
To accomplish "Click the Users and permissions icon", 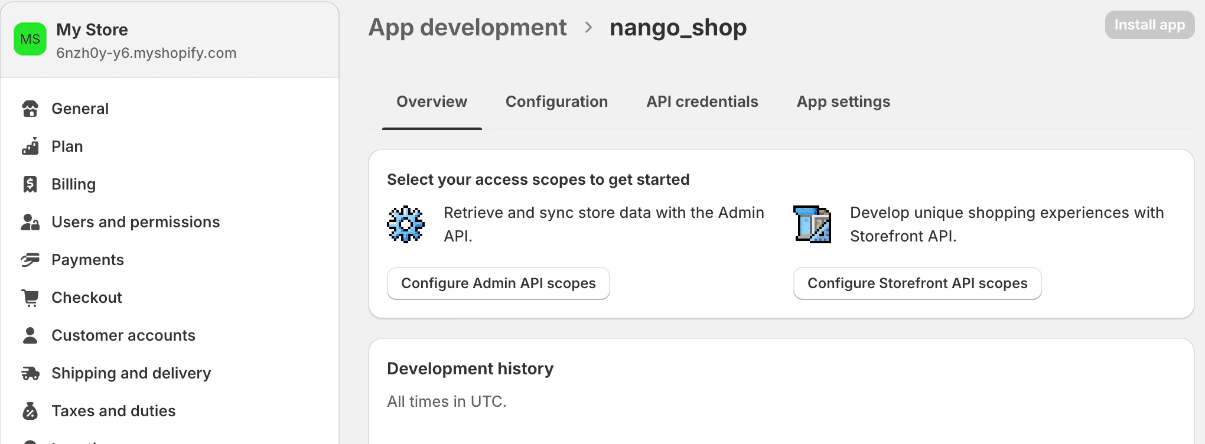I will 30,222.
